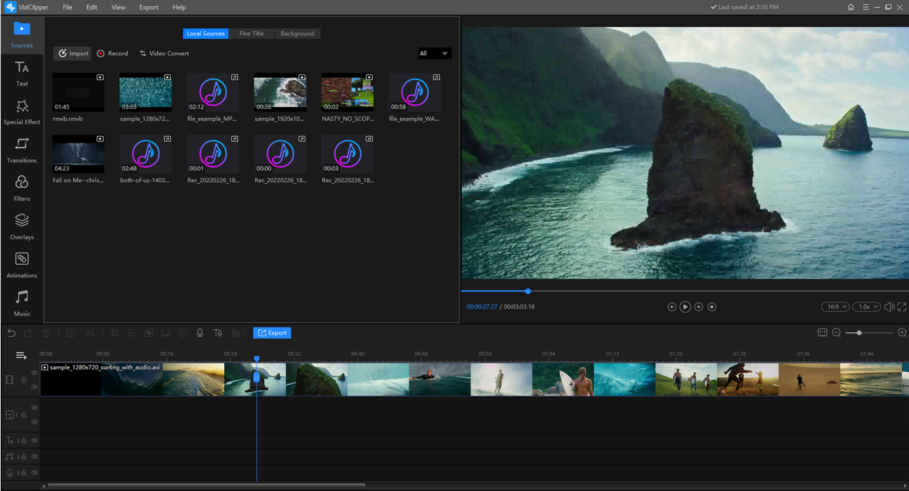The width and height of the screenshot is (909, 491).
Task: Click the timeline zoom slider handle
Action: (x=859, y=333)
